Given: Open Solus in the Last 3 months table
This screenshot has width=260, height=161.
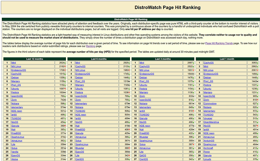Looking at the screenshot, I should (x=142, y=144).
